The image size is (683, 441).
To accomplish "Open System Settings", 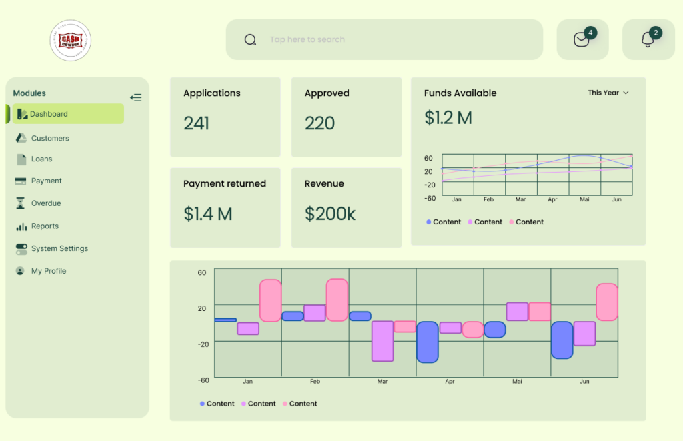I will coord(59,248).
